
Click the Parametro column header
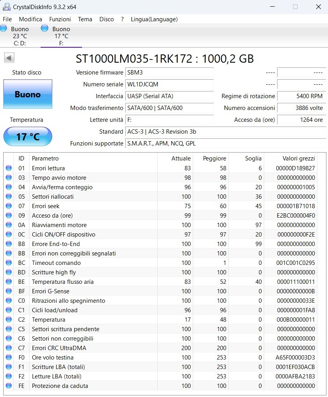pyautogui.click(x=93, y=158)
